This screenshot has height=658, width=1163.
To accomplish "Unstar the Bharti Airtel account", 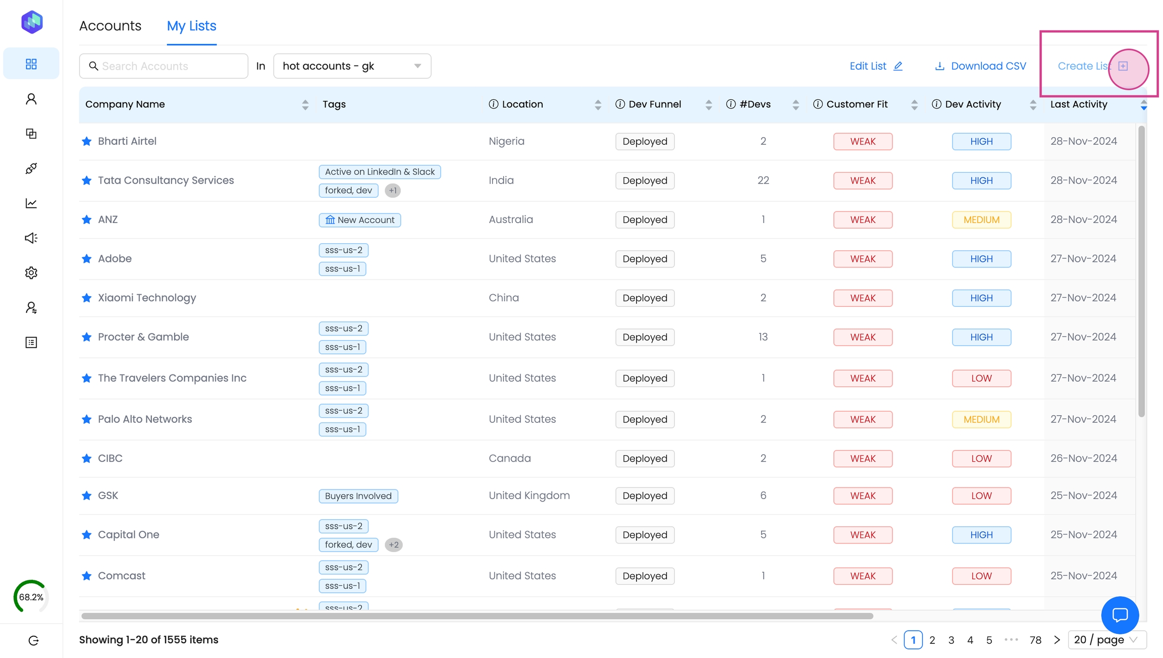I will pyautogui.click(x=87, y=141).
